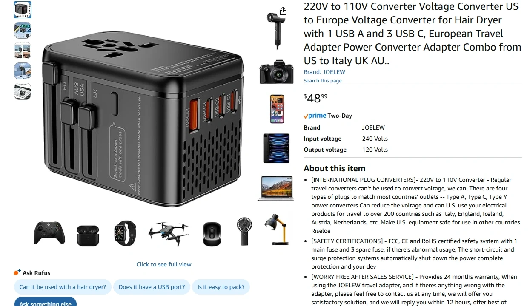Click the Prime Two-Day logo
Image resolution: width=530 pixels, height=306 pixels.
tap(328, 116)
